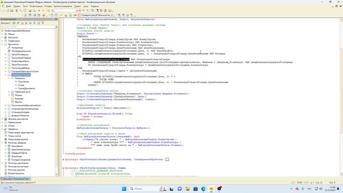Click the code editor vertical scrollbar
This screenshot has height=193, width=343.
coord(341,96)
